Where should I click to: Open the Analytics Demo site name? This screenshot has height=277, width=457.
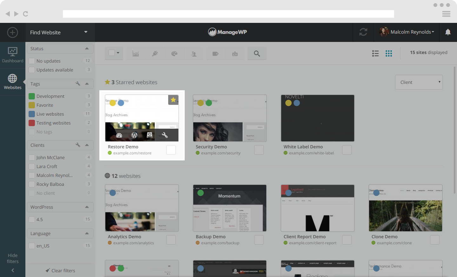(x=124, y=237)
